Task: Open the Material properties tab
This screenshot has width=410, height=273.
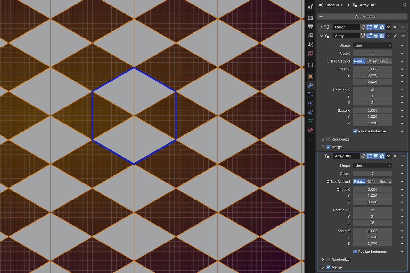Action: click(310, 130)
